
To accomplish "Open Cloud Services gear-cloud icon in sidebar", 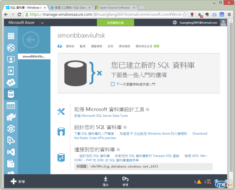I will coord(11,82).
